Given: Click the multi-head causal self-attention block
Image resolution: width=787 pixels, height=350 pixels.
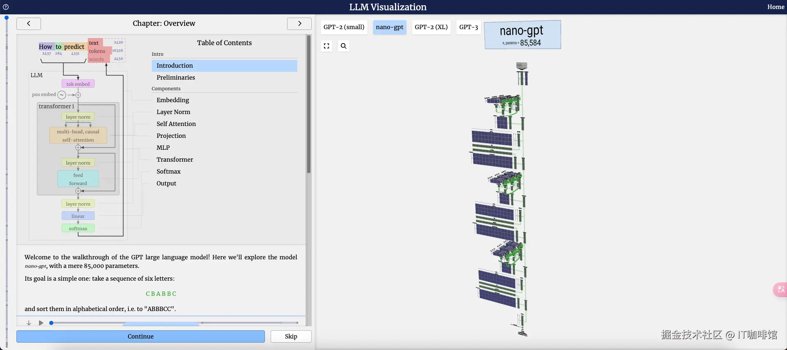Looking at the screenshot, I should tap(78, 135).
